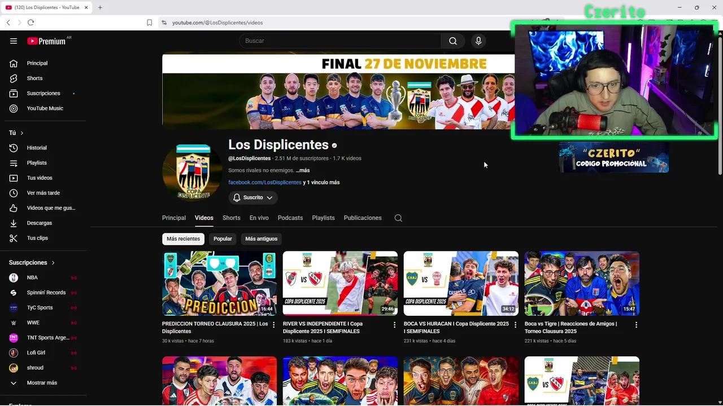Open YouTube Music in sidebar

click(x=45, y=108)
